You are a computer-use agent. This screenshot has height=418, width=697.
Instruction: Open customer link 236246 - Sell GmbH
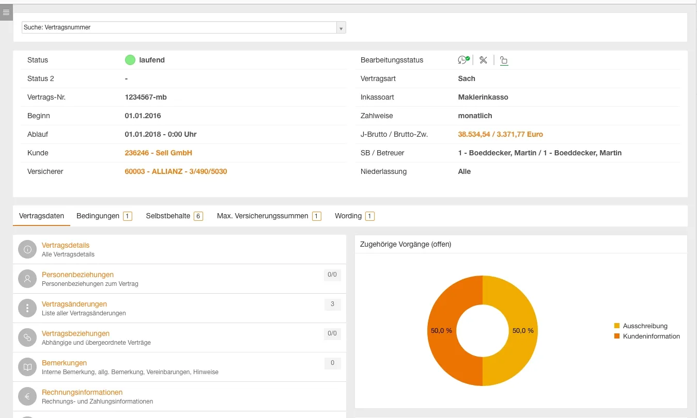coord(158,153)
